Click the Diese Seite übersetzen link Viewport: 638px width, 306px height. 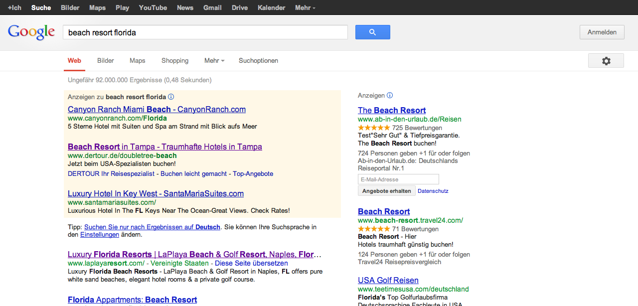pyautogui.click(x=251, y=263)
